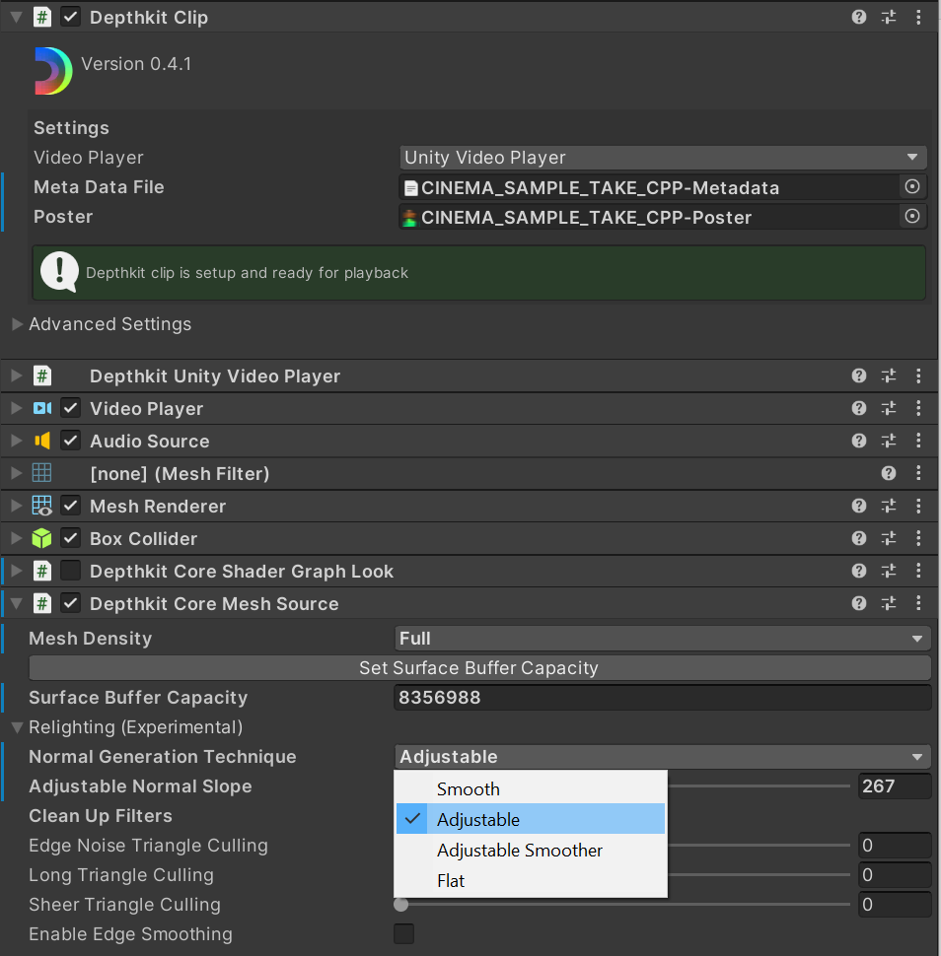Open presets for Video Player component

pos(889,408)
